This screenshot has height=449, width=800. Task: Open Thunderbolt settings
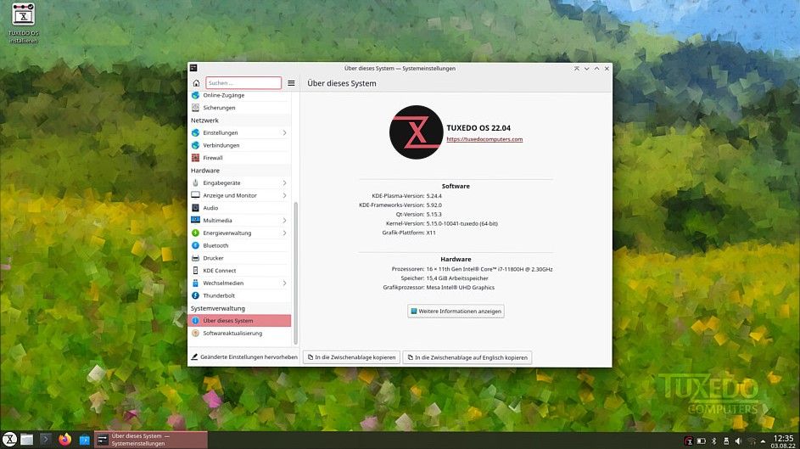pos(240,295)
